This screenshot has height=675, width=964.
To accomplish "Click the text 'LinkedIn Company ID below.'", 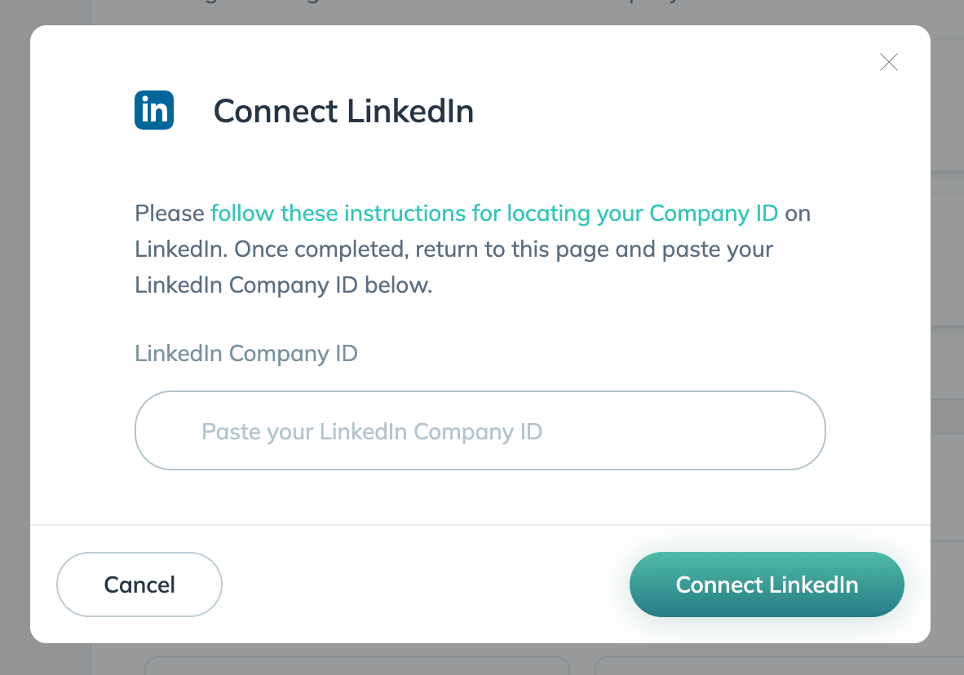I will (284, 285).
